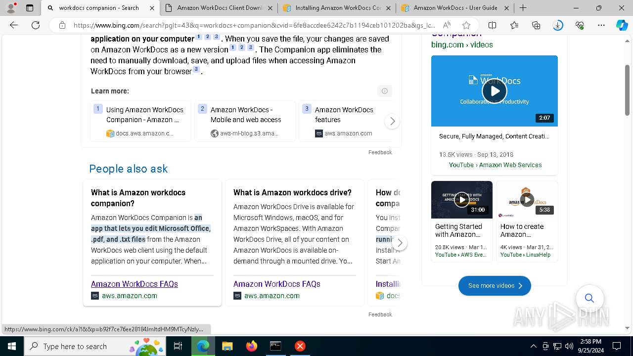View site information lock icon
Viewport: 633px width, 356px height.
pyautogui.click(x=62, y=25)
